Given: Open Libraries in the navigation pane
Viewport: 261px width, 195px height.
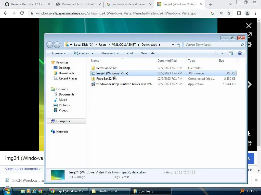Looking at the screenshot, I should pyautogui.click(x=62, y=89).
